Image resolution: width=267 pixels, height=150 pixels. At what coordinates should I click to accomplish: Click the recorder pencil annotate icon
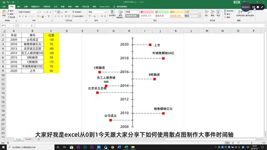pos(262,7)
